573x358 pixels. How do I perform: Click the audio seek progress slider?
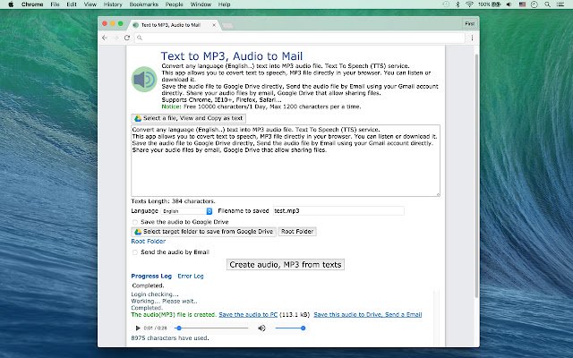click(x=211, y=328)
